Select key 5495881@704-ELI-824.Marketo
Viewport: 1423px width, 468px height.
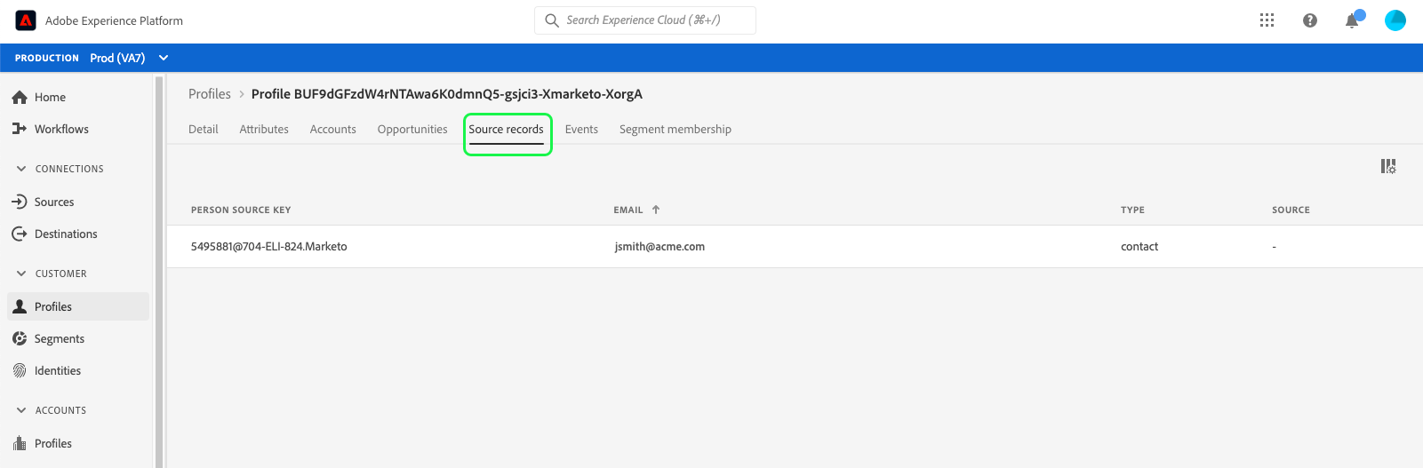click(269, 247)
